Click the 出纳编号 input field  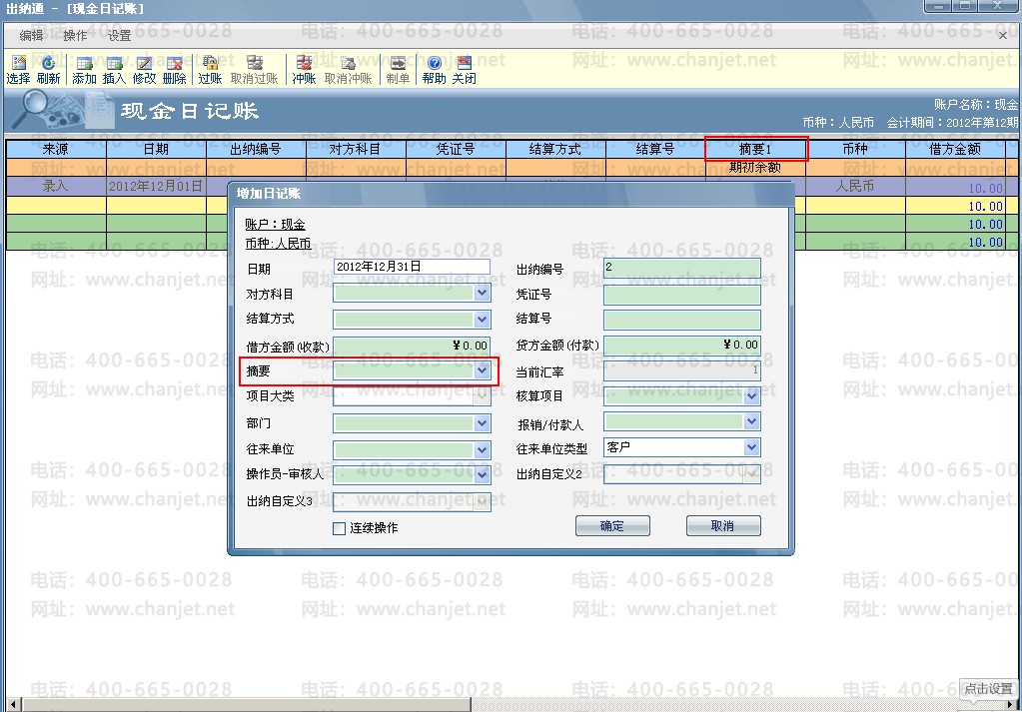(681, 268)
